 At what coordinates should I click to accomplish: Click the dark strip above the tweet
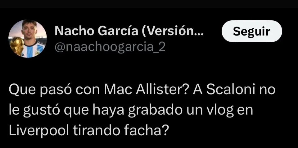[149, 4]
